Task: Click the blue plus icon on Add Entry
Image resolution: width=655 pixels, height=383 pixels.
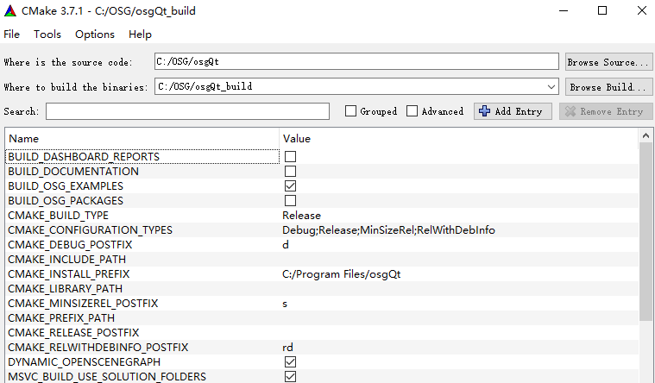Action: point(485,111)
